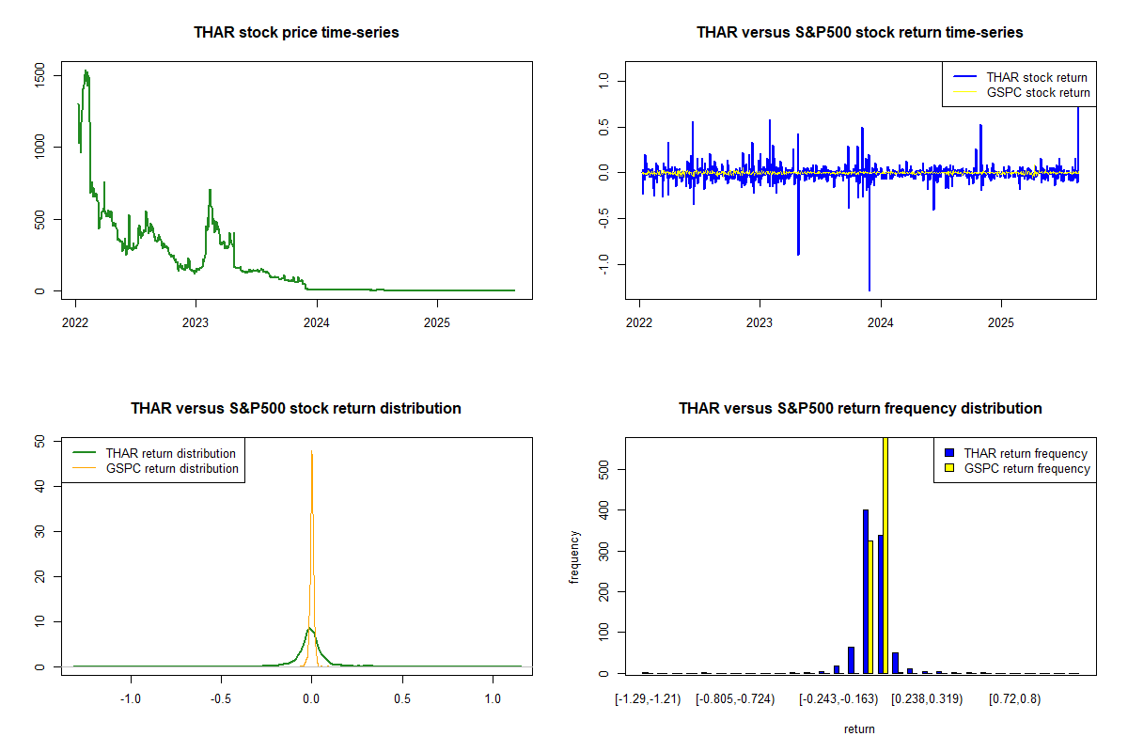
Task: Click the 'return' x-axis label under the histogram
Action: [859, 728]
